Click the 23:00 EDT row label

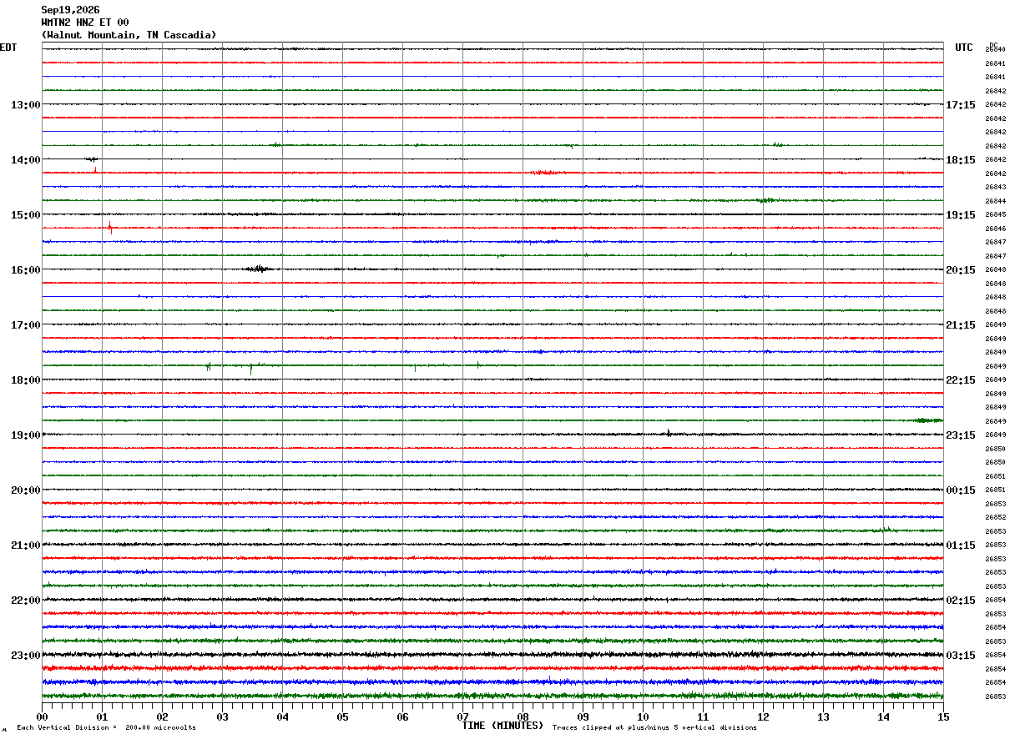(x=26, y=656)
